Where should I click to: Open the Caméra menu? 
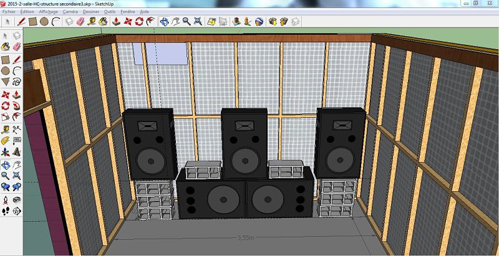click(x=70, y=11)
